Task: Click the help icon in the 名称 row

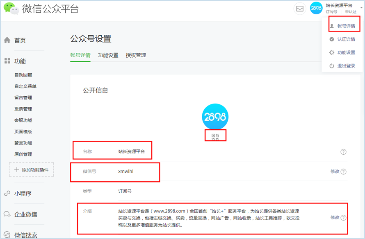Action: (343, 152)
